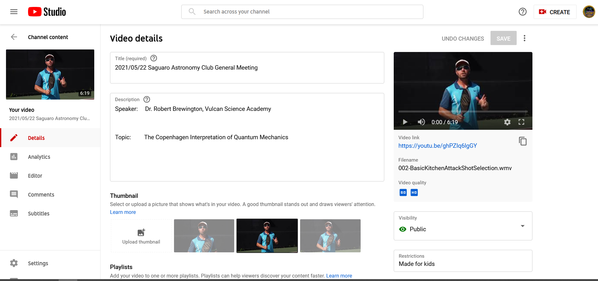
Task: Click the SAVE button
Action: [503, 38]
